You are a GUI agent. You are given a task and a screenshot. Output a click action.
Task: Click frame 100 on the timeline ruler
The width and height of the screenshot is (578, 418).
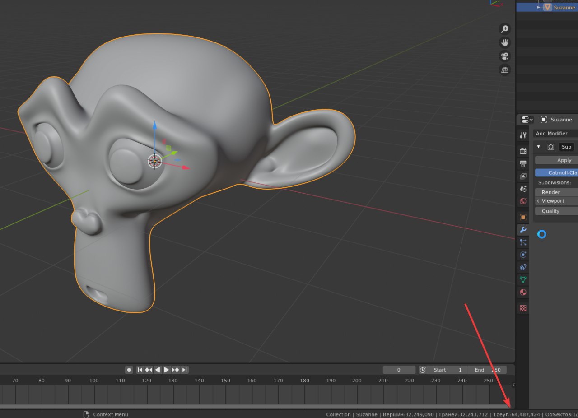click(x=94, y=381)
